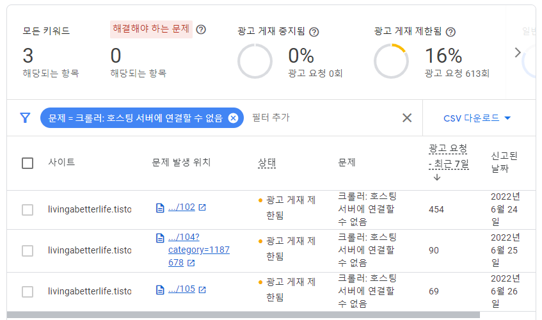Clear all filters with the X button
The image size is (542, 320).
[407, 118]
